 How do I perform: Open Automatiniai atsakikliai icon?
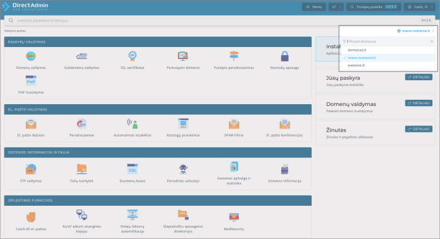[133, 124]
